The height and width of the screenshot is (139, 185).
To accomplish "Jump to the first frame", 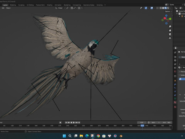I will (66, 122).
